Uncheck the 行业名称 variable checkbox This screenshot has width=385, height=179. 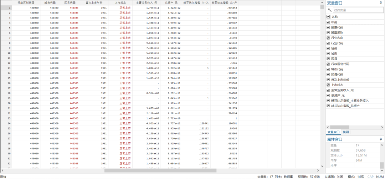tap(328, 38)
